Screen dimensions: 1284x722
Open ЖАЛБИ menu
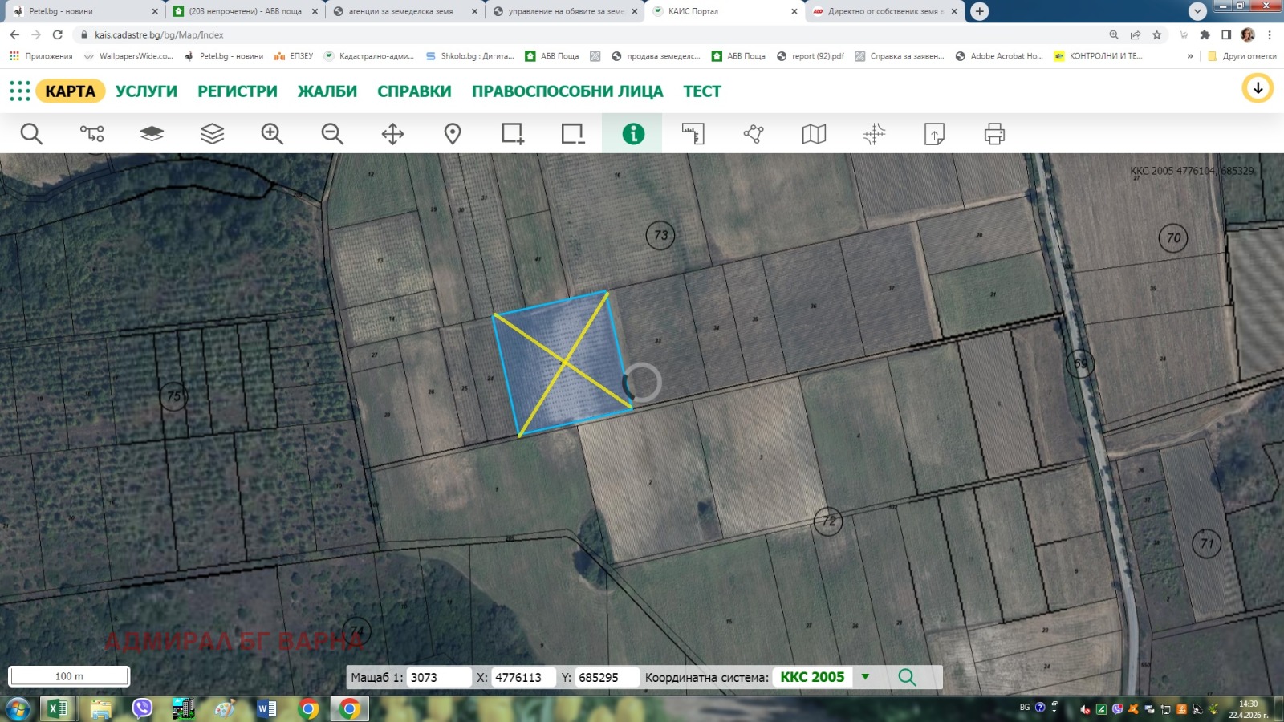327,91
